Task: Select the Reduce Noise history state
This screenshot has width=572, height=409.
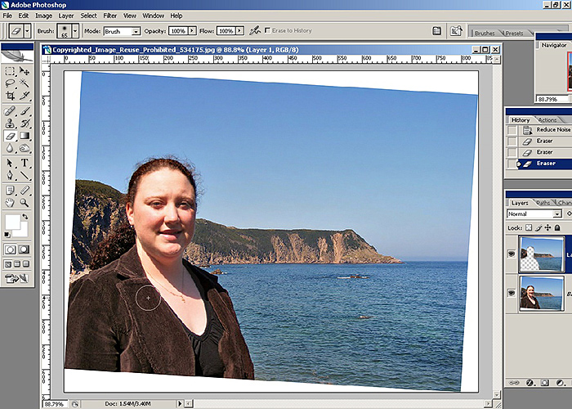Action: click(547, 129)
